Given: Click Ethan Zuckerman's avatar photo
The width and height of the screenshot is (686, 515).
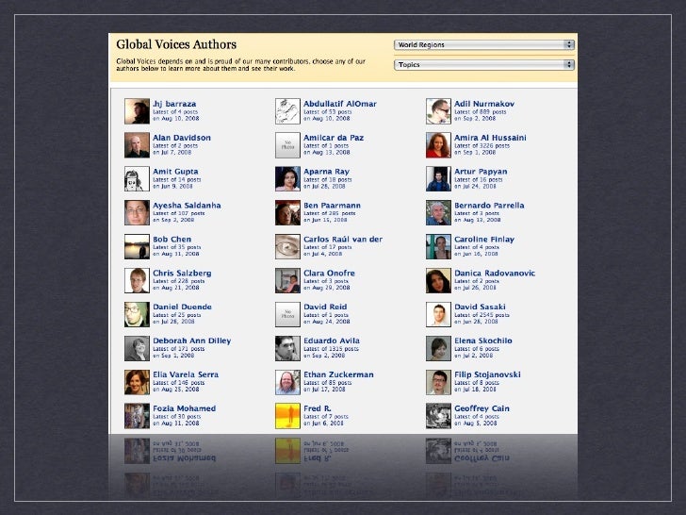Looking at the screenshot, I should coord(288,382).
